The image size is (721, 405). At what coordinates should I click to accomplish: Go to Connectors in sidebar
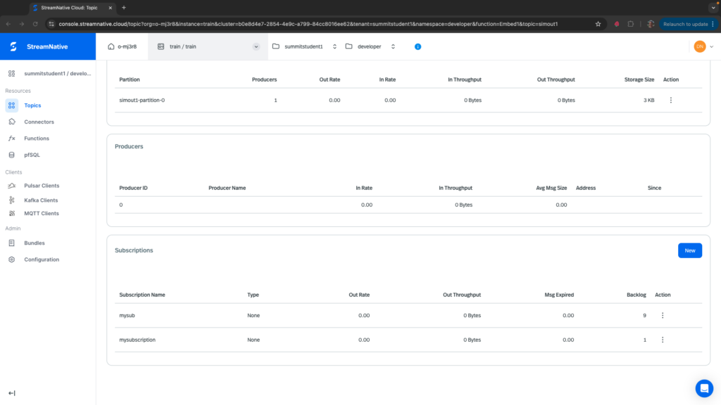click(x=39, y=122)
